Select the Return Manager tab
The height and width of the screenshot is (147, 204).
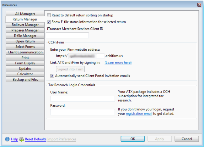[25, 19]
